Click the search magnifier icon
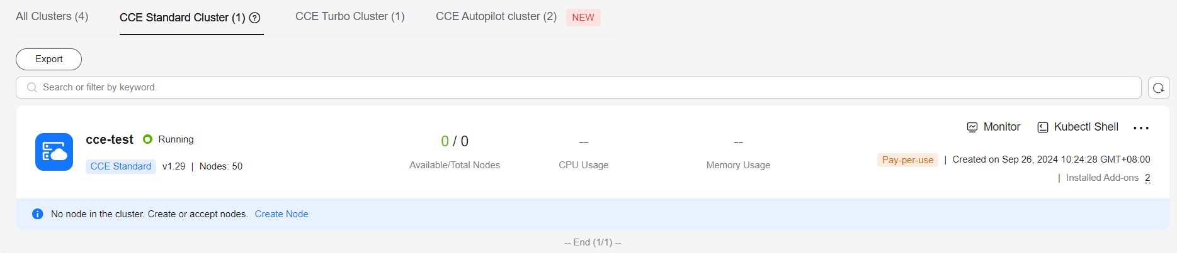Screen dimensions: 1177x253 (x=32, y=88)
